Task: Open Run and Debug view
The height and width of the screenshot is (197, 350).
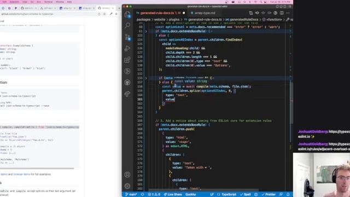Action: tap(127, 48)
